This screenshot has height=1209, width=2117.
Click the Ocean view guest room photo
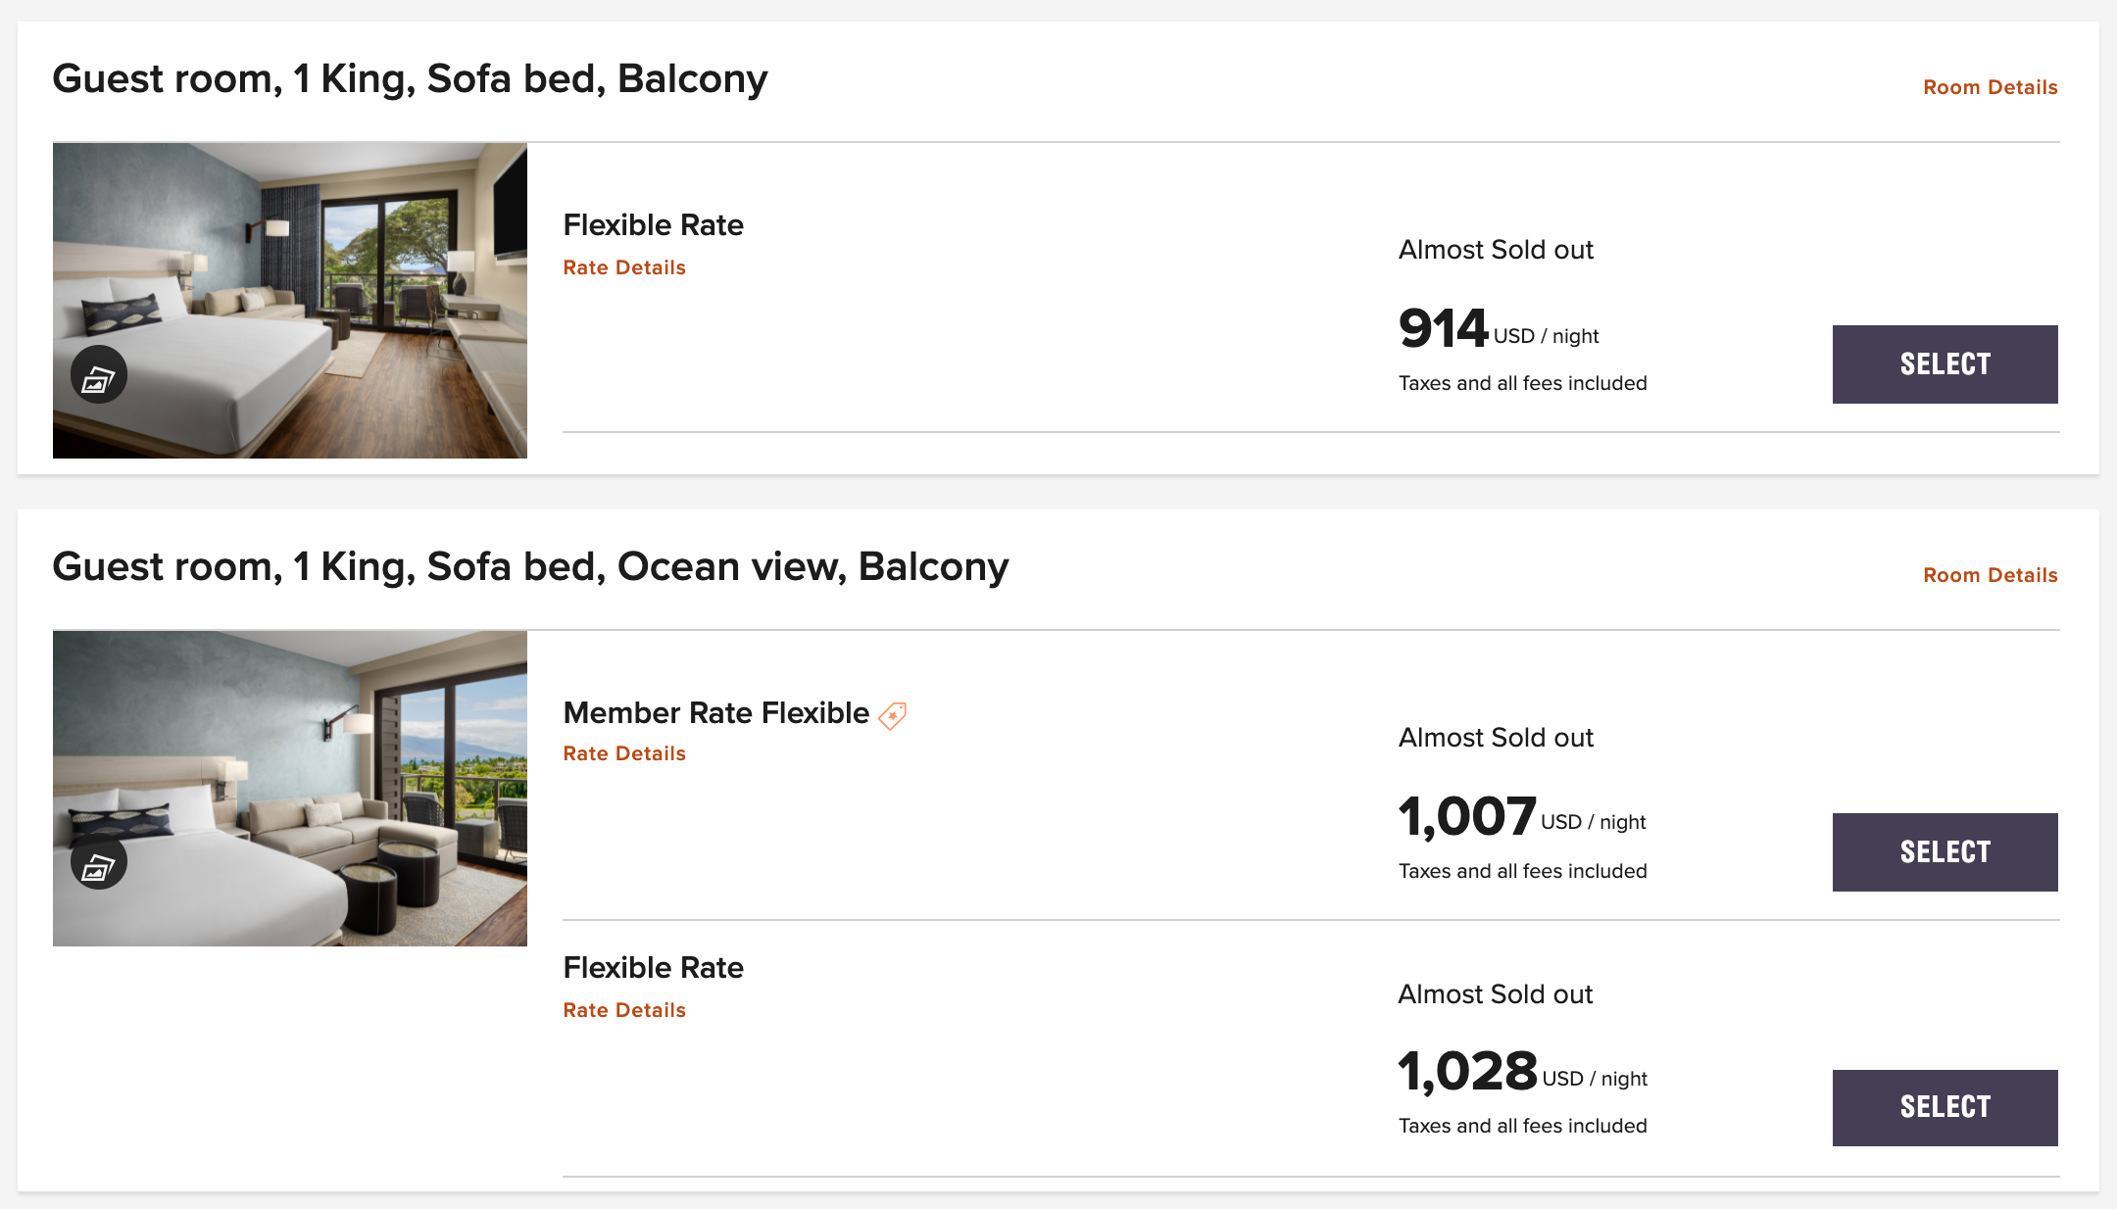(x=290, y=789)
